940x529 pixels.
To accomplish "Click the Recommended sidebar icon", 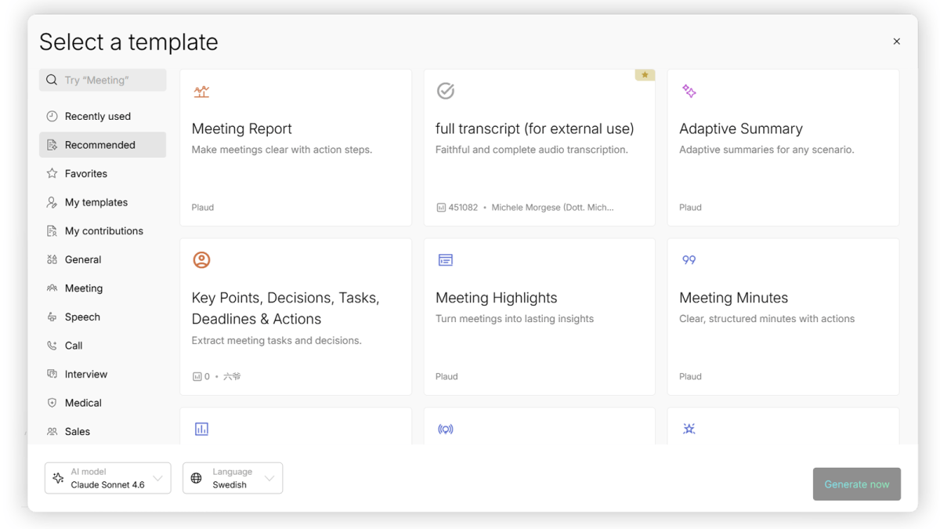I will [x=52, y=145].
